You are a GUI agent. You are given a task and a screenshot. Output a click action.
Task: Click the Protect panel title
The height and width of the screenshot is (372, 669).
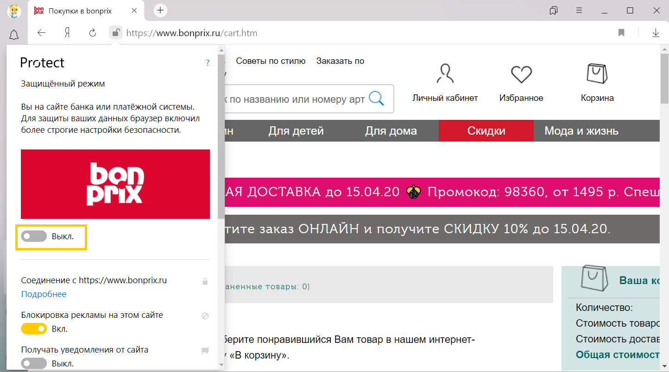pyautogui.click(x=43, y=63)
